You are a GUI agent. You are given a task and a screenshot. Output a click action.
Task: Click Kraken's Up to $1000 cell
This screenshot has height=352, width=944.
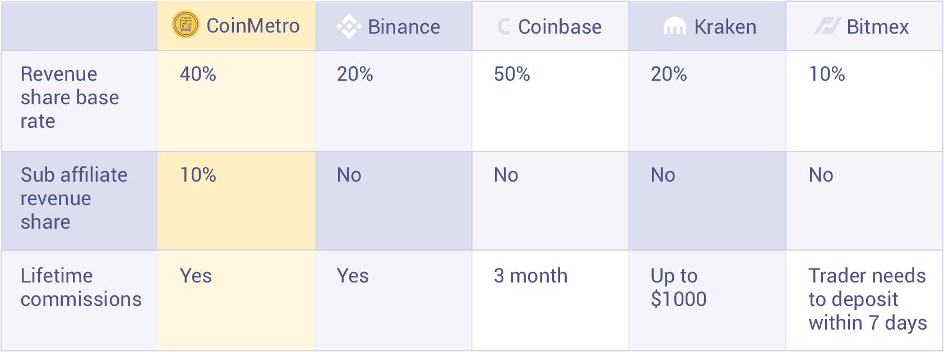pyautogui.click(x=678, y=288)
